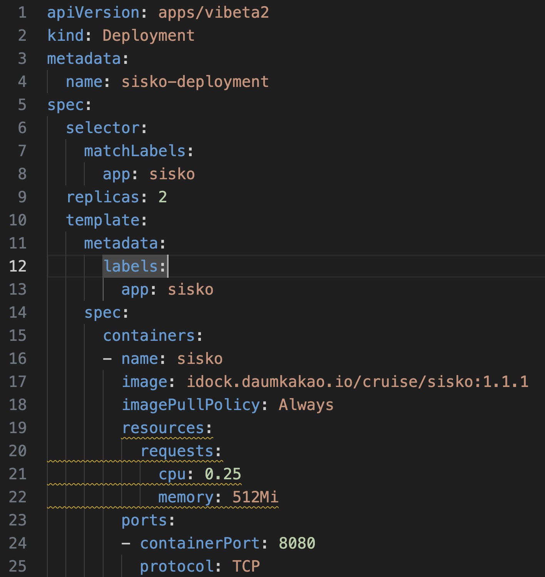Click the 'memory' key
Screen dimensions: 545x577
[x=186, y=497]
